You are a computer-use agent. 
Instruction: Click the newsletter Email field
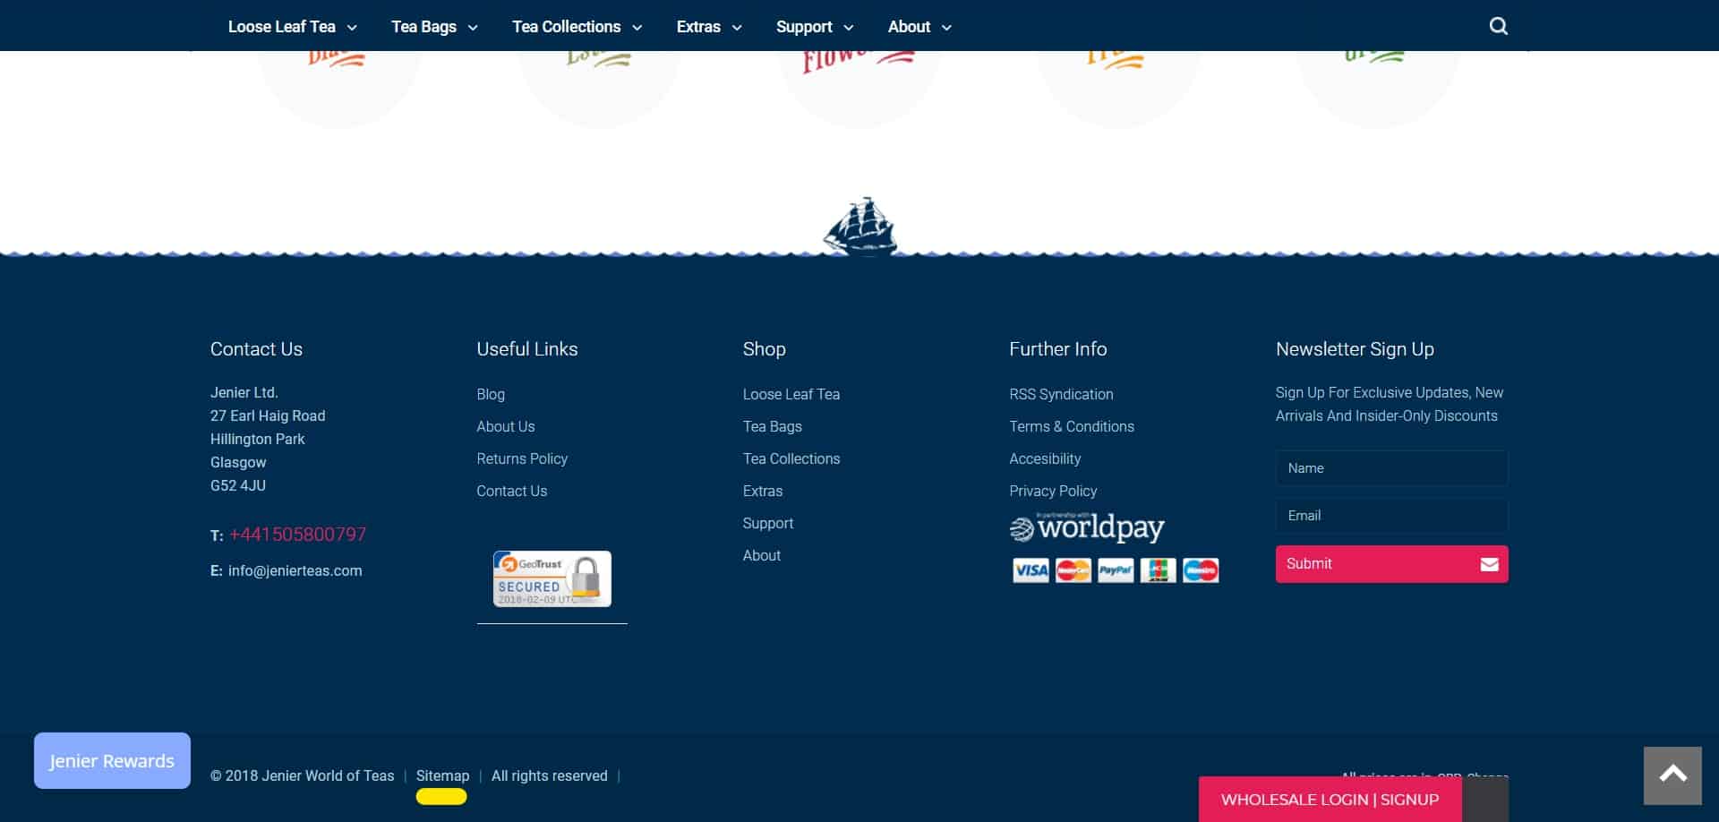(1391, 516)
